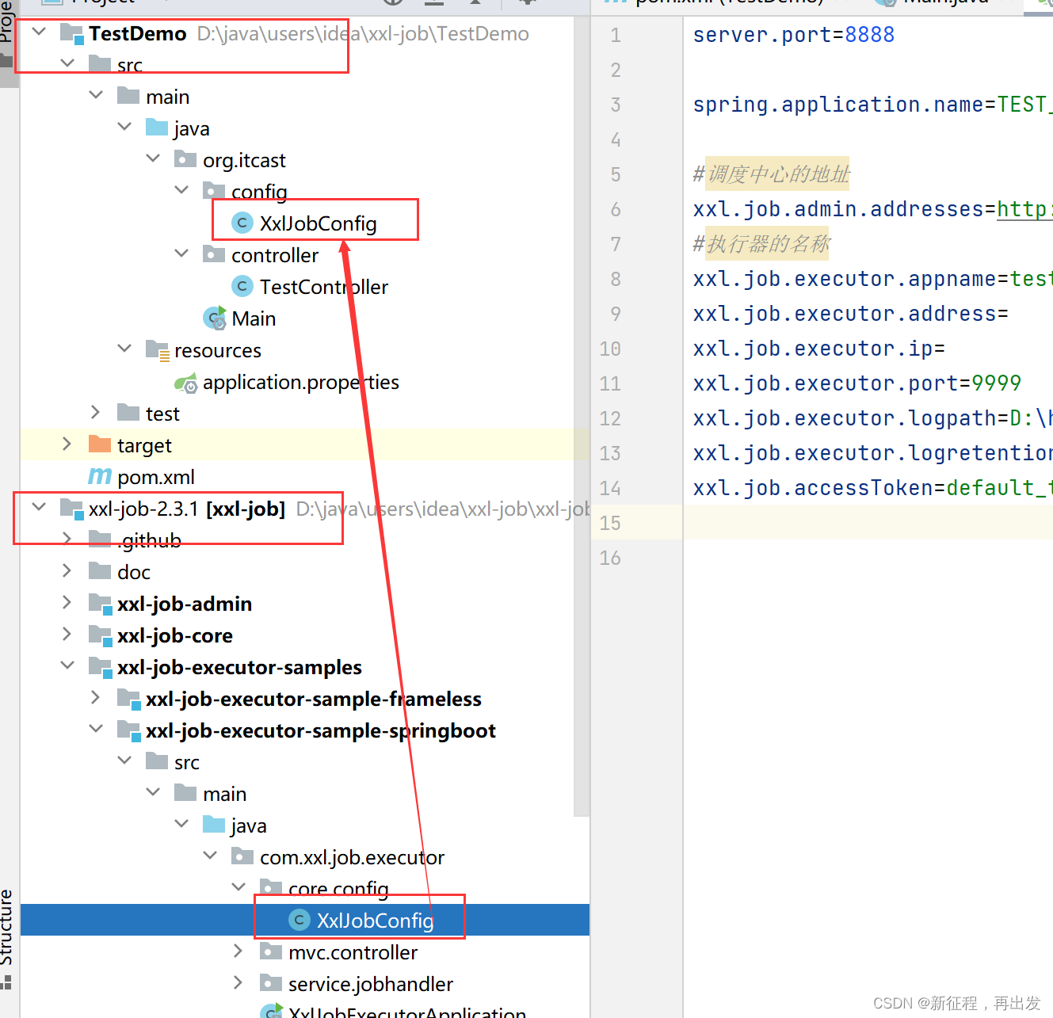Viewport: 1053px width, 1018px height.
Task: Collapse xxl-job-executor-sample-springboot module
Action: coord(96,729)
